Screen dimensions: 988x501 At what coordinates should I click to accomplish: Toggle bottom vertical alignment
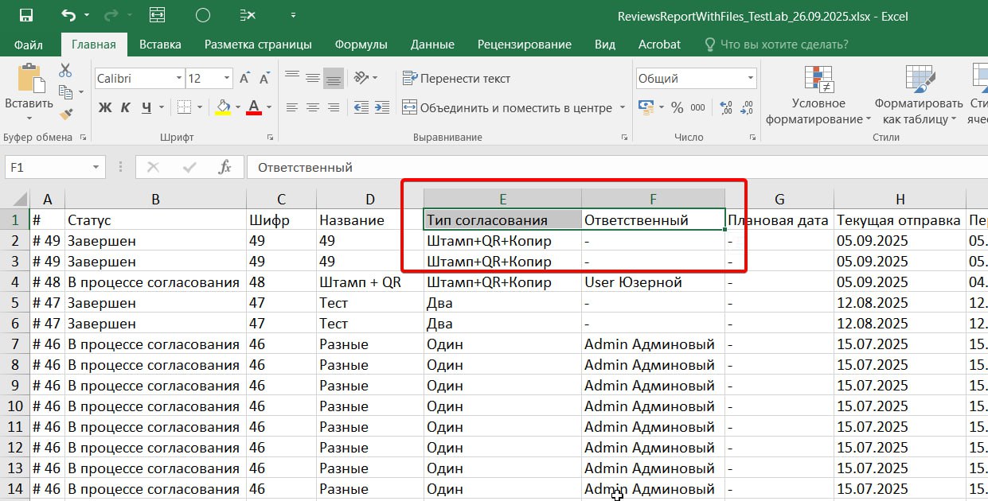(x=334, y=78)
